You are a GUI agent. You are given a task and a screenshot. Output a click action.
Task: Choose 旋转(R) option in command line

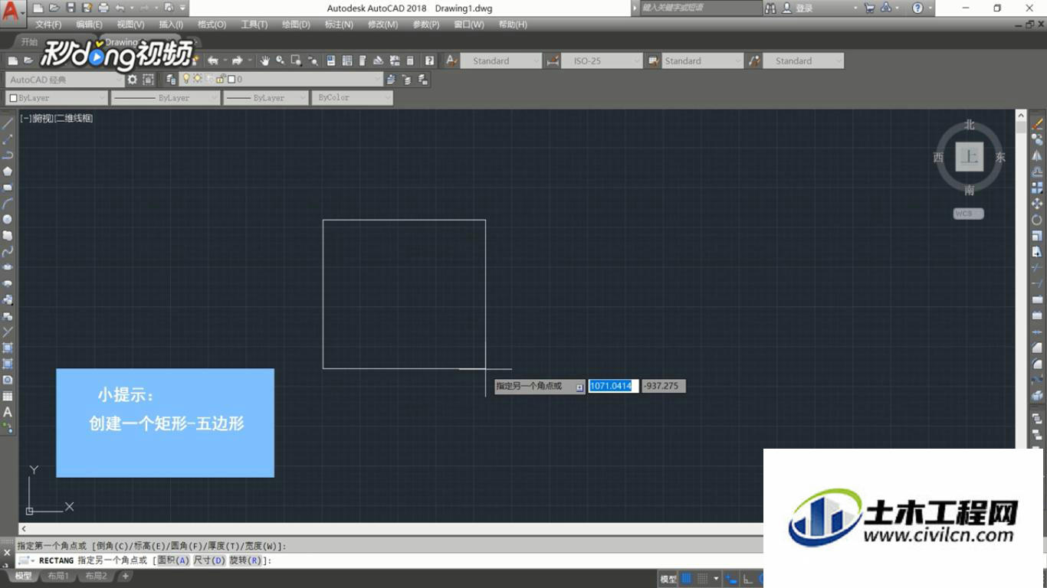coord(246,560)
